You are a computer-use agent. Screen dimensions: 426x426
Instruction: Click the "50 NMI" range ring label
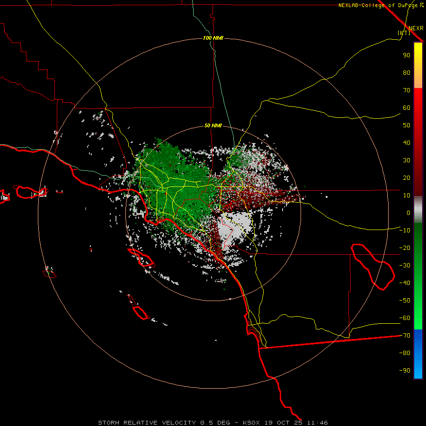tap(213, 125)
